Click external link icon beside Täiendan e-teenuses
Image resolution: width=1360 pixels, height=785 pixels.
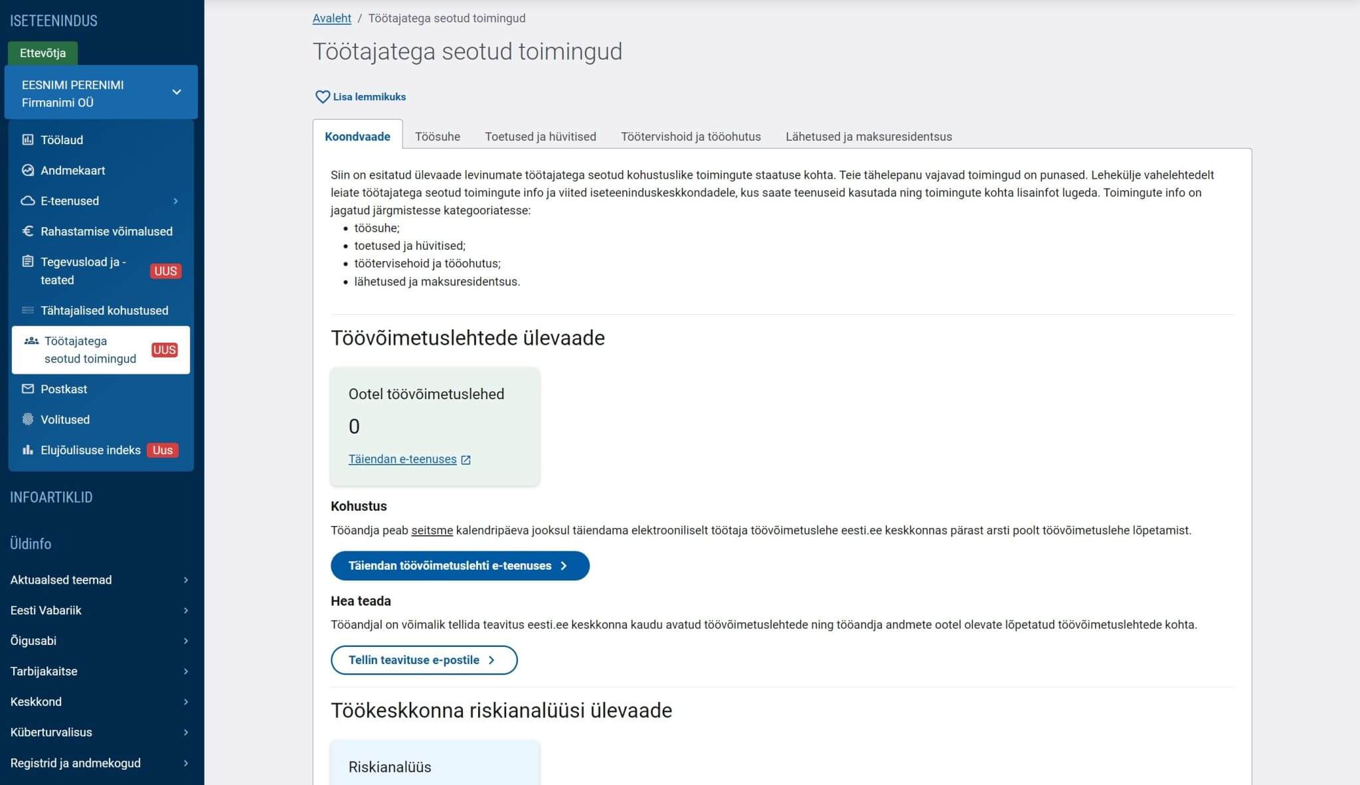coord(466,460)
